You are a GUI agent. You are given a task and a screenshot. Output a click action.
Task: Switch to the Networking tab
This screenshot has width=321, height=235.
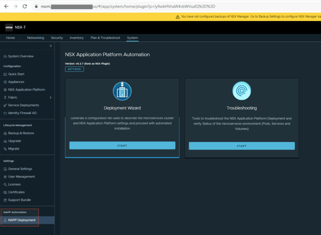pos(36,38)
